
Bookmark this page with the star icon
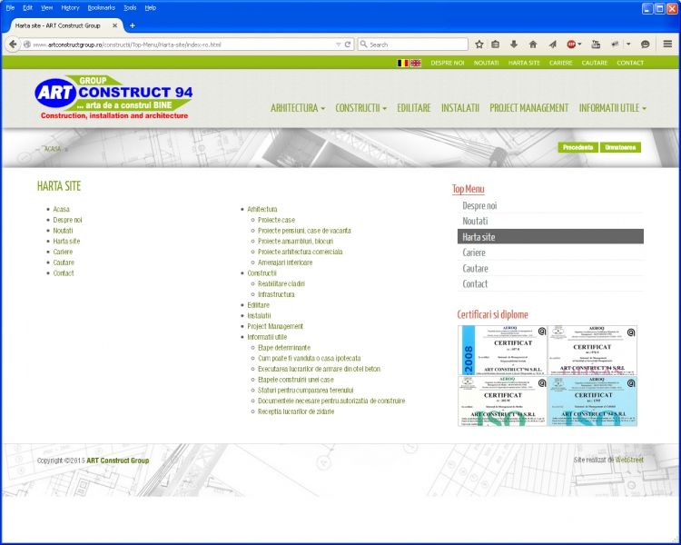pyautogui.click(x=479, y=44)
